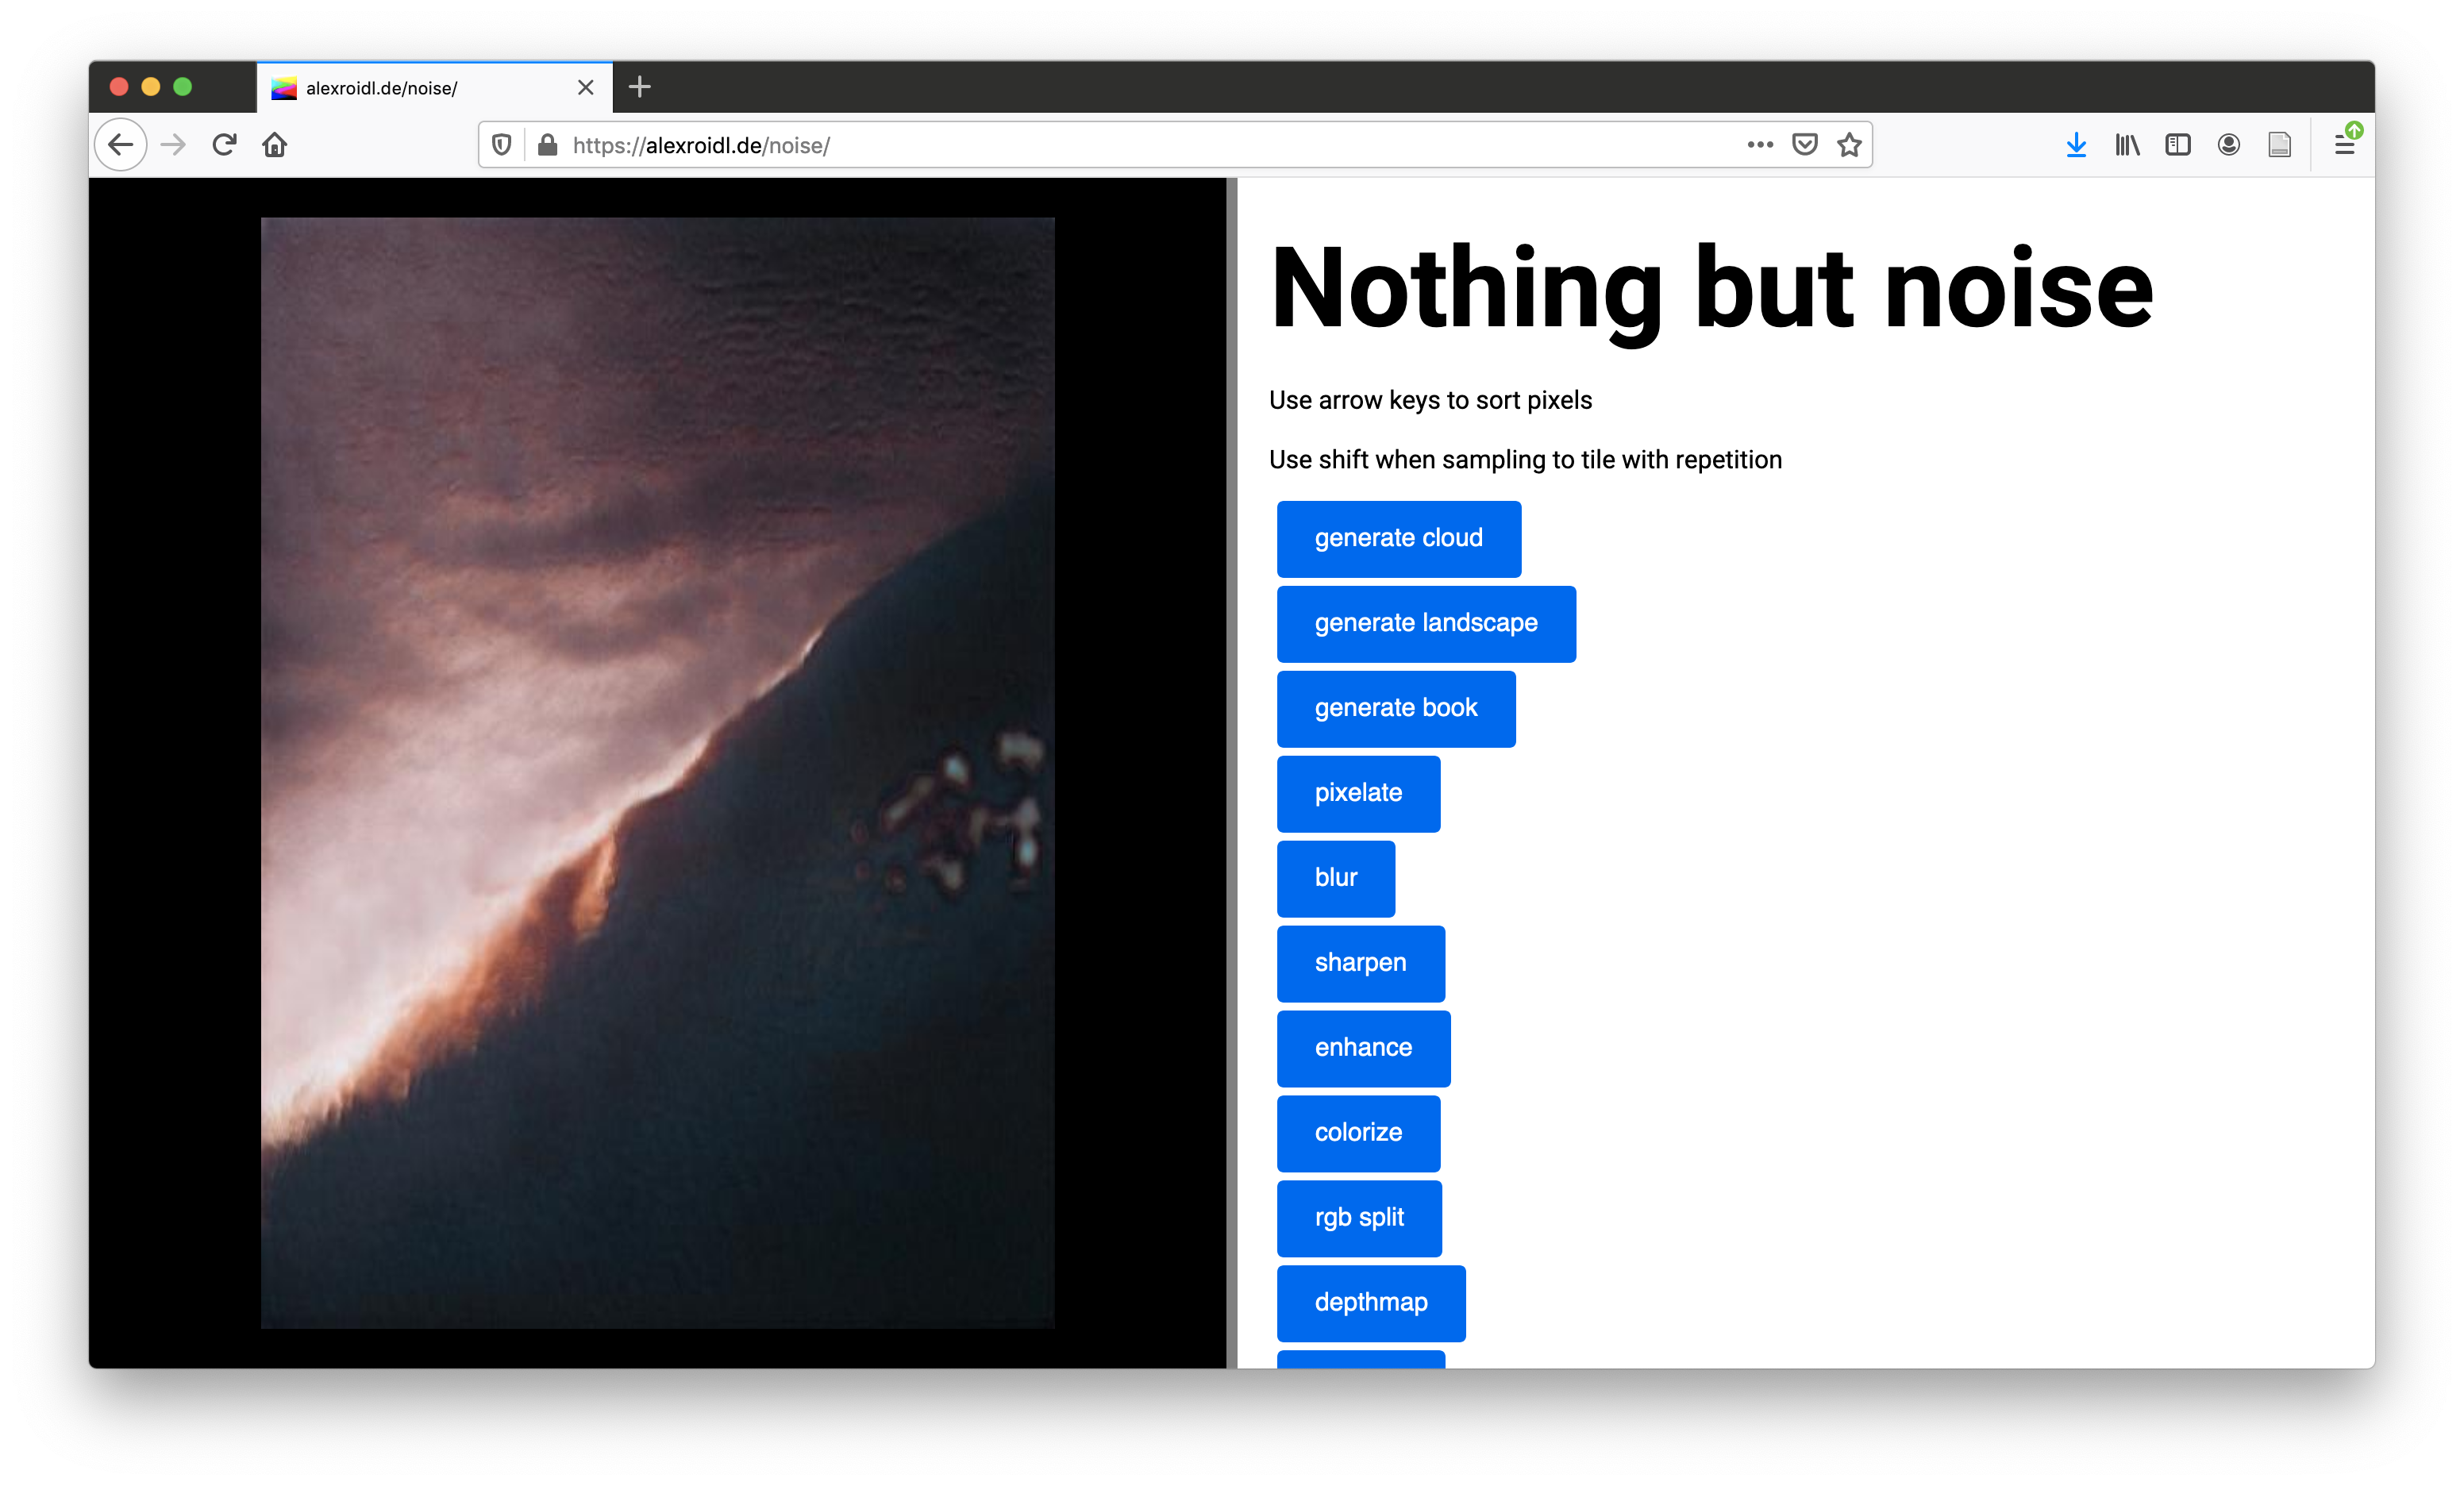
Task: Click 'Use shift when sampling' instruction text
Action: [x=1525, y=460]
